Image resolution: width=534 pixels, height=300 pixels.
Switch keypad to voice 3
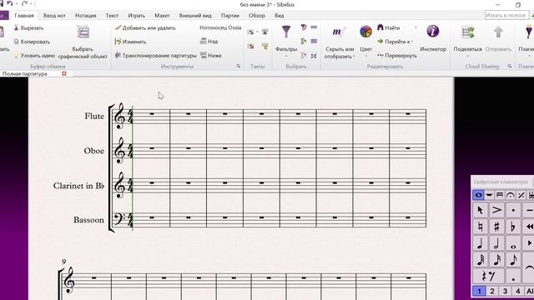505,291
